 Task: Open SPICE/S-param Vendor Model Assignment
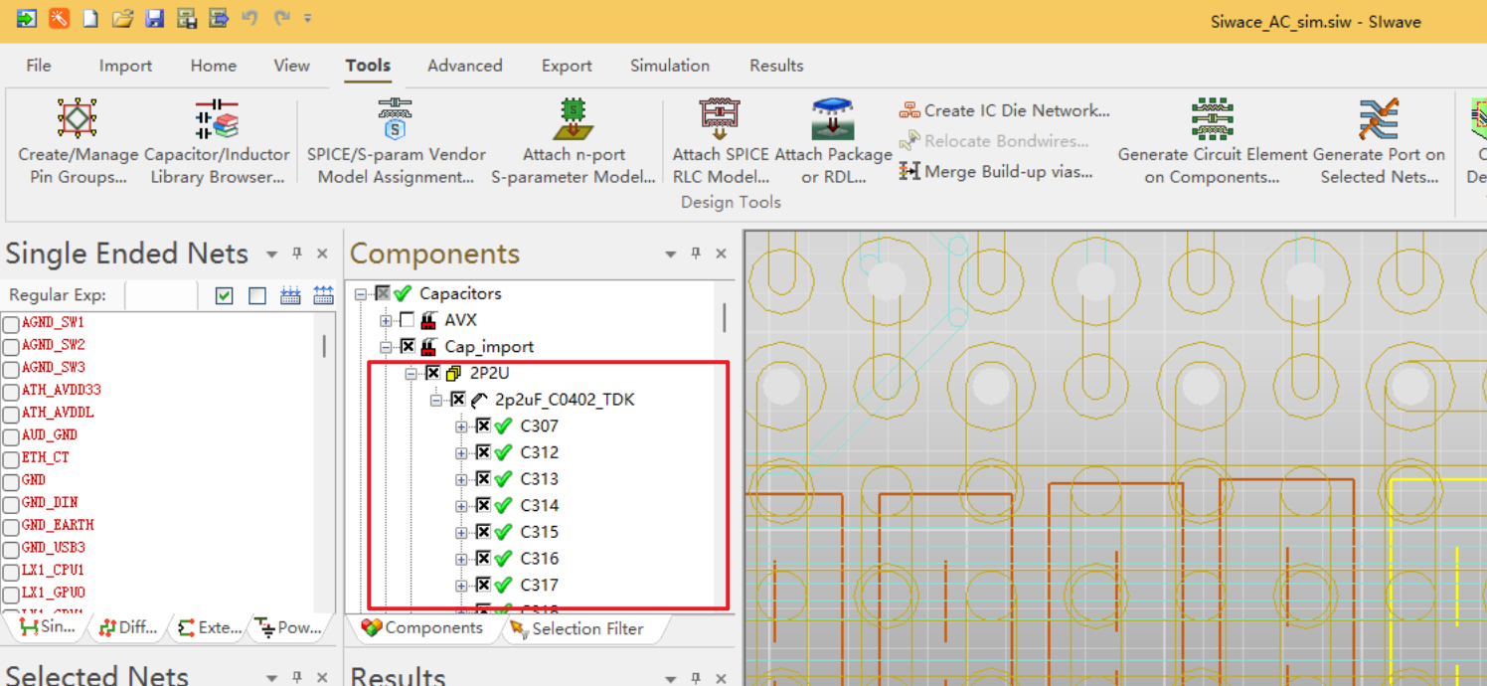point(396,141)
